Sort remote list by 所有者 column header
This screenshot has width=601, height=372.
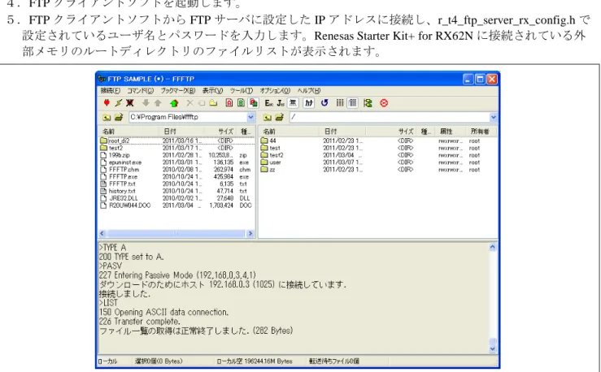(481, 132)
